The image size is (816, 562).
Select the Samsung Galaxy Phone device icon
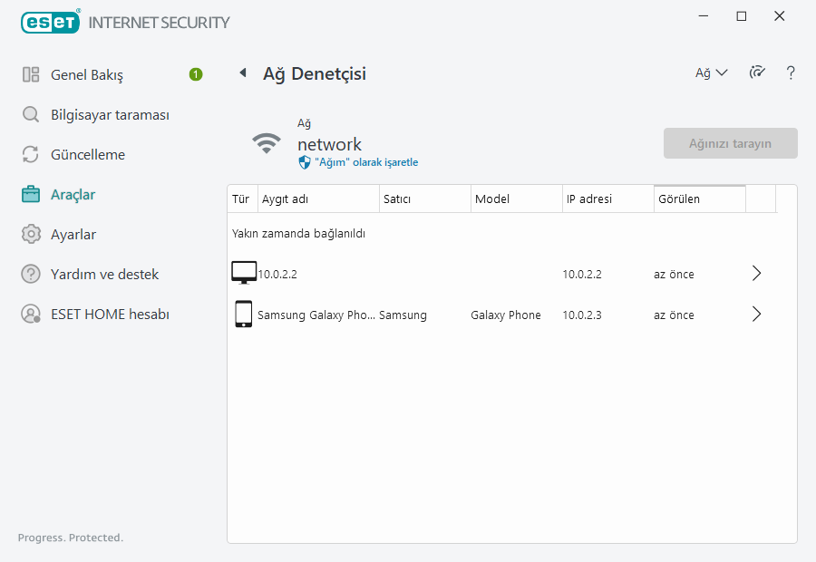click(243, 315)
